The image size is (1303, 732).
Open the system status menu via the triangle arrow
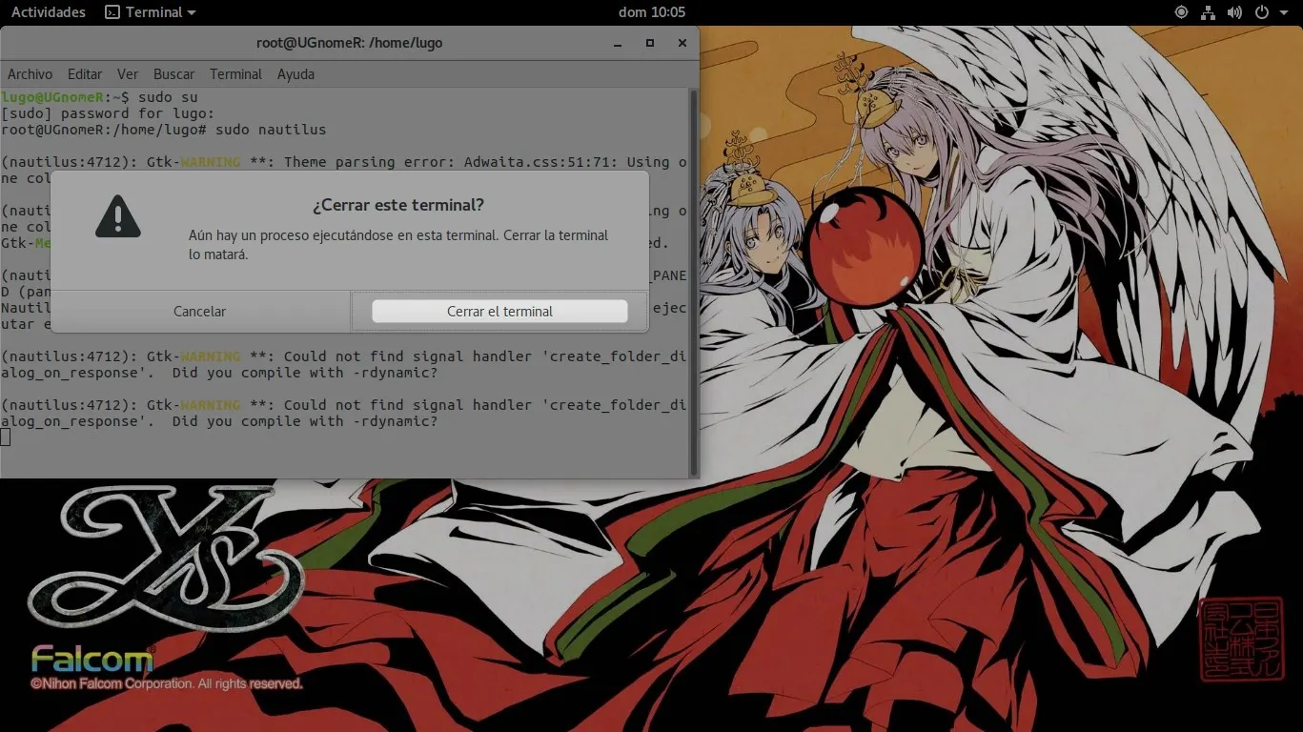[x=1282, y=12]
